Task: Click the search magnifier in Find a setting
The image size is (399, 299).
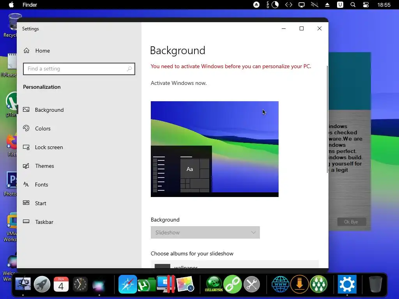Action: coord(129,69)
